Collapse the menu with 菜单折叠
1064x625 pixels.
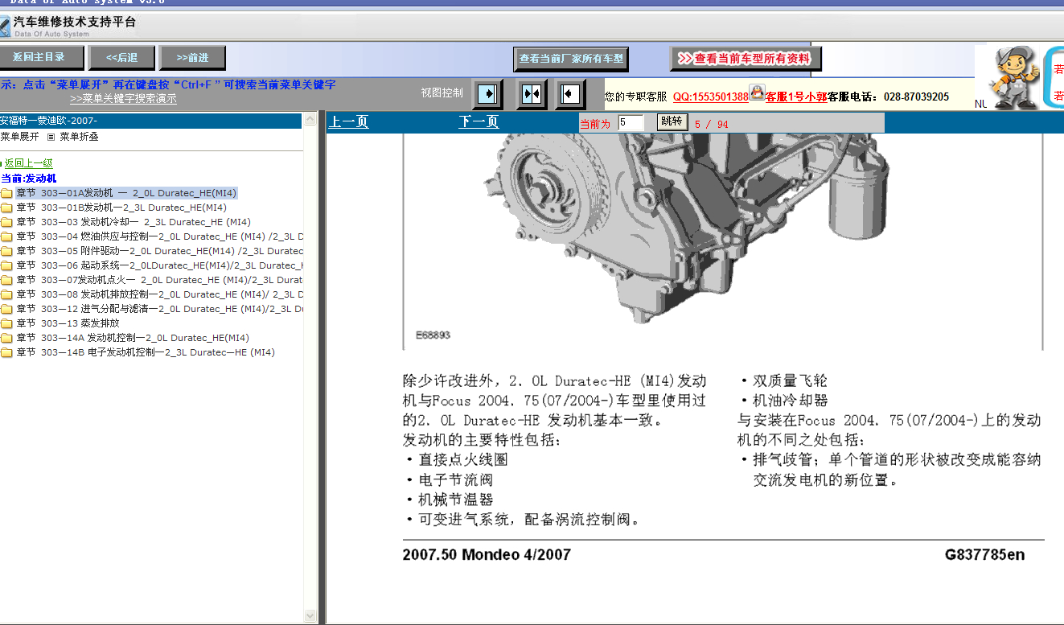click(x=79, y=137)
